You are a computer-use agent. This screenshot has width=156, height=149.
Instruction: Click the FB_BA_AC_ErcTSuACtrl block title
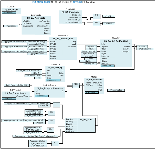click(116, 41)
